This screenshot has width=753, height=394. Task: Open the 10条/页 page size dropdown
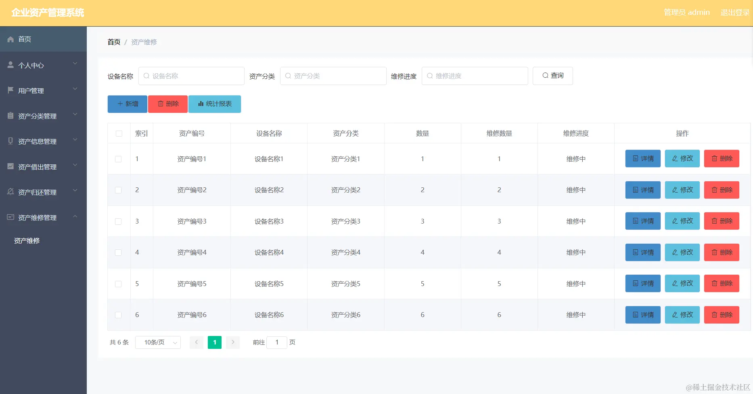click(x=158, y=342)
